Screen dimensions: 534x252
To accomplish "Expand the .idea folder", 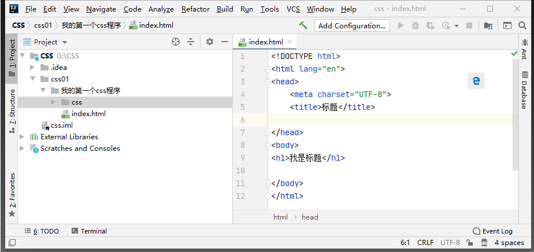I will (x=32, y=67).
